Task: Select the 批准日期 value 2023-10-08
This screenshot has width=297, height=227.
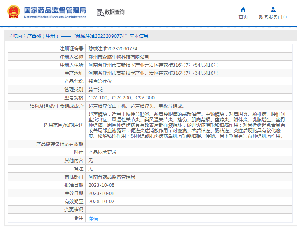Action: pos(101,185)
